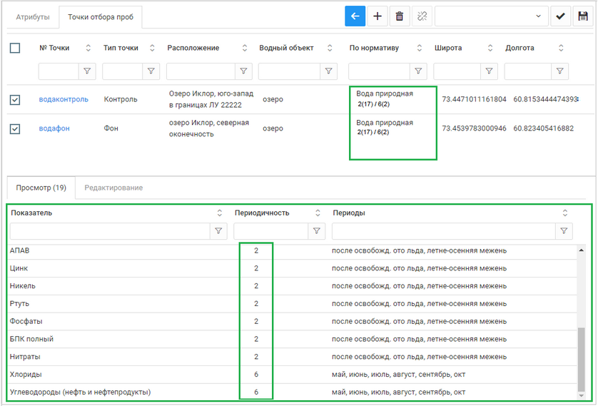Sort by Периодичность column arrows
Image resolution: width=598 pixels, height=406 pixels.
pos(317,213)
